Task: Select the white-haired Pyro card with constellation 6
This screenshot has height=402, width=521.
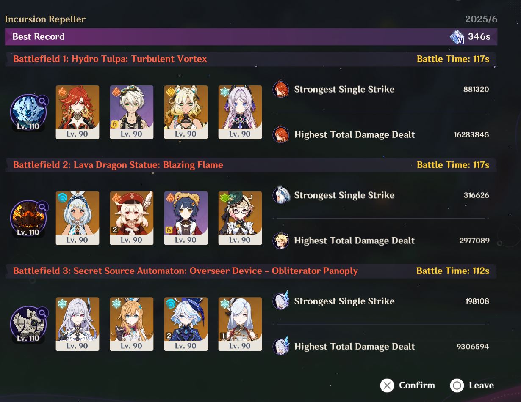Action: [132, 112]
